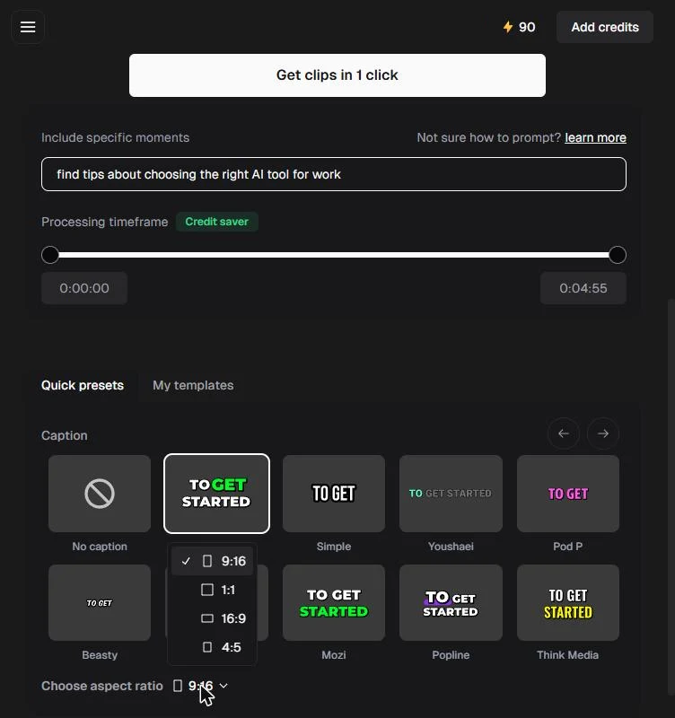Viewport: 675px width, 718px height.
Task: Select the No caption preset
Action: 100,494
